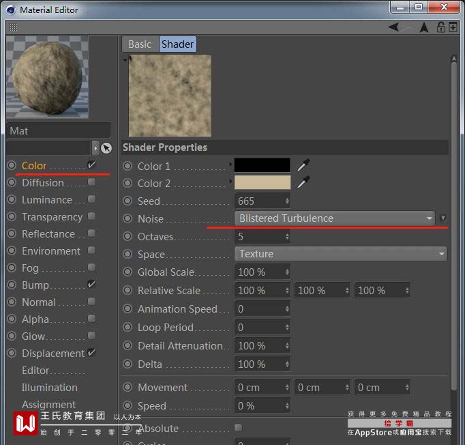Click the Animation Speed keyframe dot
Image resolution: width=465 pixels, height=445 pixels.
point(127,308)
